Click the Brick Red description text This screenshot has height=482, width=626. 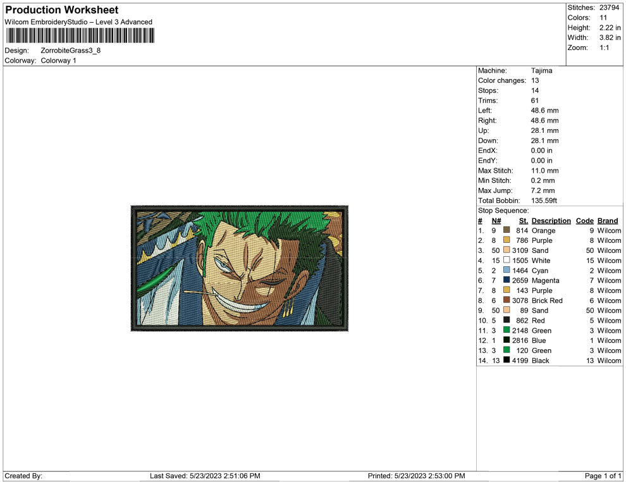point(547,300)
